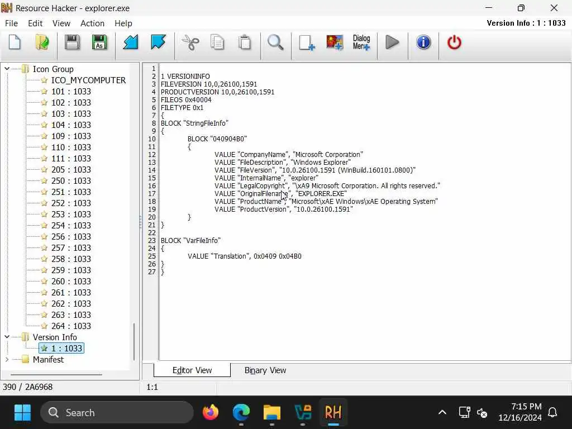572x429 pixels.
Task: Select icon resource 101 : 1033
Action: click(71, 92)
